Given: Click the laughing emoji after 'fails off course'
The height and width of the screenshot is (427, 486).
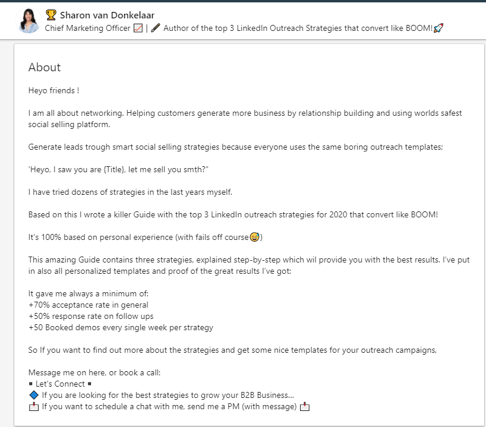Looking at the screenshot, I should pos(254,238).
